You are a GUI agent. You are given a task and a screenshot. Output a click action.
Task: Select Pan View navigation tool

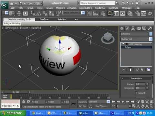(143, 106)
